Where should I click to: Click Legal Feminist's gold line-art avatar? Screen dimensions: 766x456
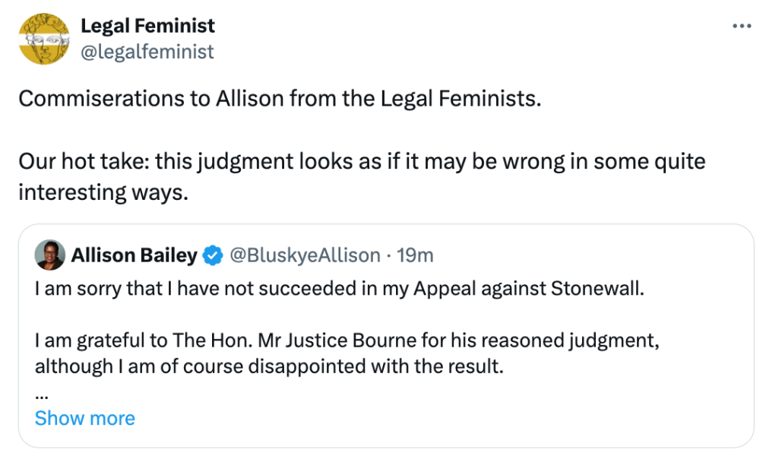pos(44,38)
